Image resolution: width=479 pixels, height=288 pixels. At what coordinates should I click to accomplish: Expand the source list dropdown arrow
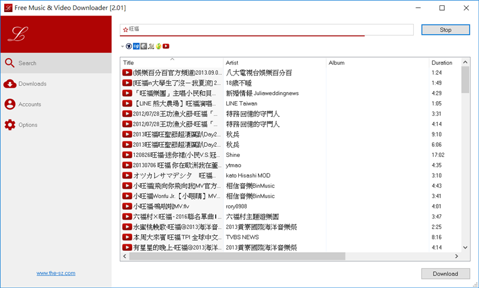pyautogui.click(x=122, y=46)
